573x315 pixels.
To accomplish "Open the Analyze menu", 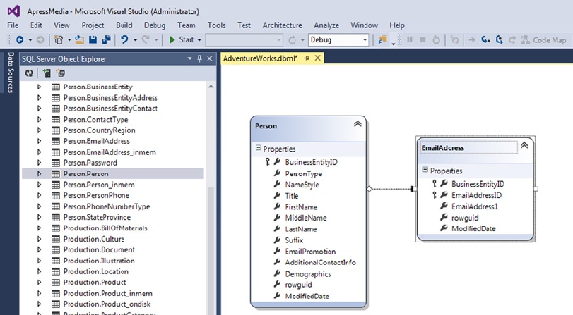I will click(326, 25).
